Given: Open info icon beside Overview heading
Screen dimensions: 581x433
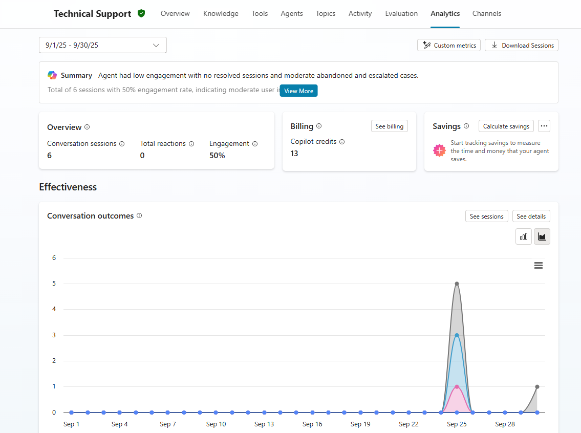Looking at the screenshot, I should coord(87,127).
